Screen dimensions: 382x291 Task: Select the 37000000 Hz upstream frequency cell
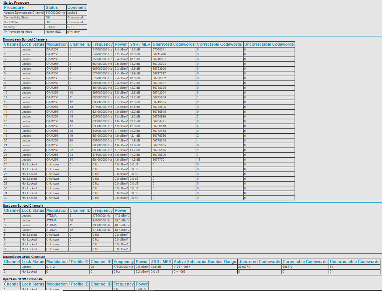click(102, 230)
